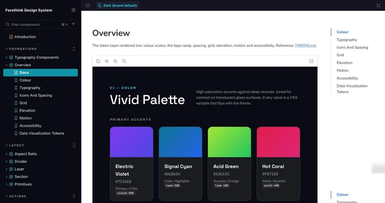
Task: Jump to Elevation in the table of contents
Action: [x=344, y=63]
